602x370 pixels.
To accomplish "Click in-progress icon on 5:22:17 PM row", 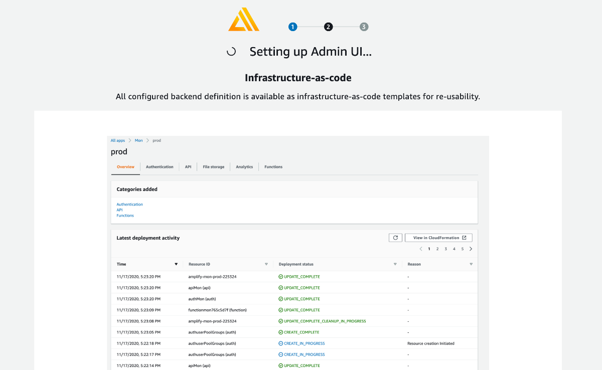I will point(281,354).
